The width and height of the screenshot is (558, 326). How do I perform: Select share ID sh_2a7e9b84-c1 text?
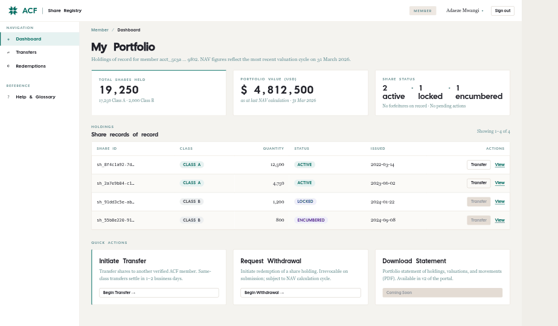tap(116, 184)
